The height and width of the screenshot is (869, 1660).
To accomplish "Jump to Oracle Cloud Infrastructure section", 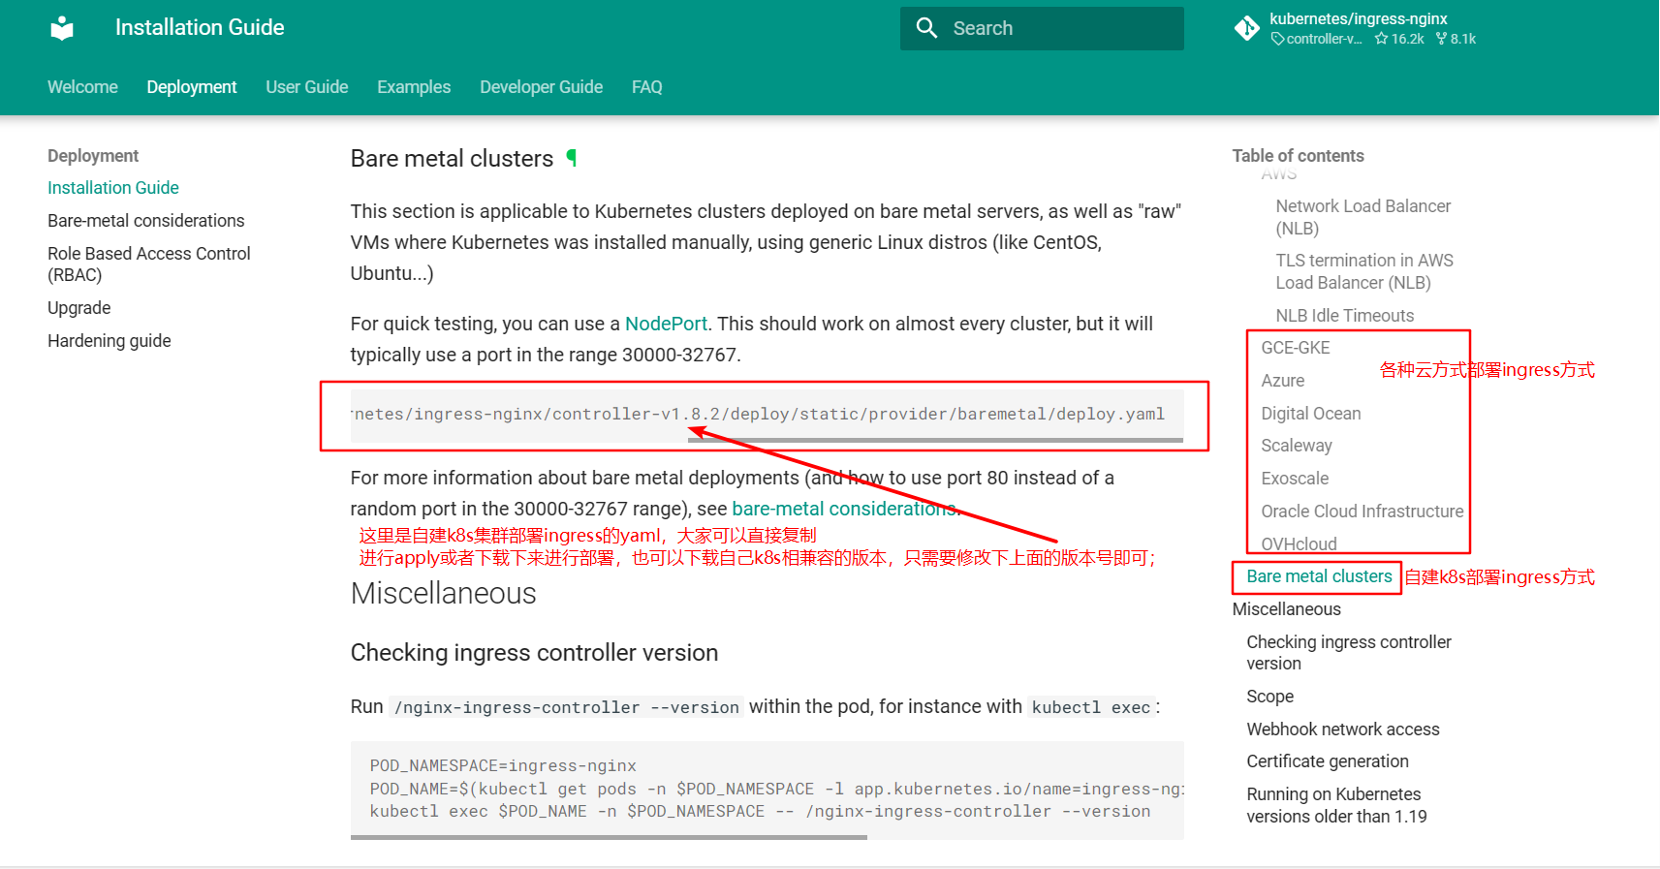I will click(x=1362, y=512).
